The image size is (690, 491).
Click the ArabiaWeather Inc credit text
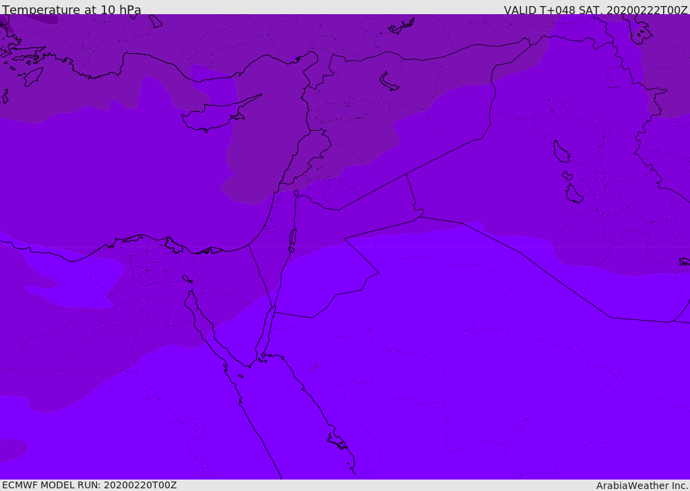(x=641, y=486)
